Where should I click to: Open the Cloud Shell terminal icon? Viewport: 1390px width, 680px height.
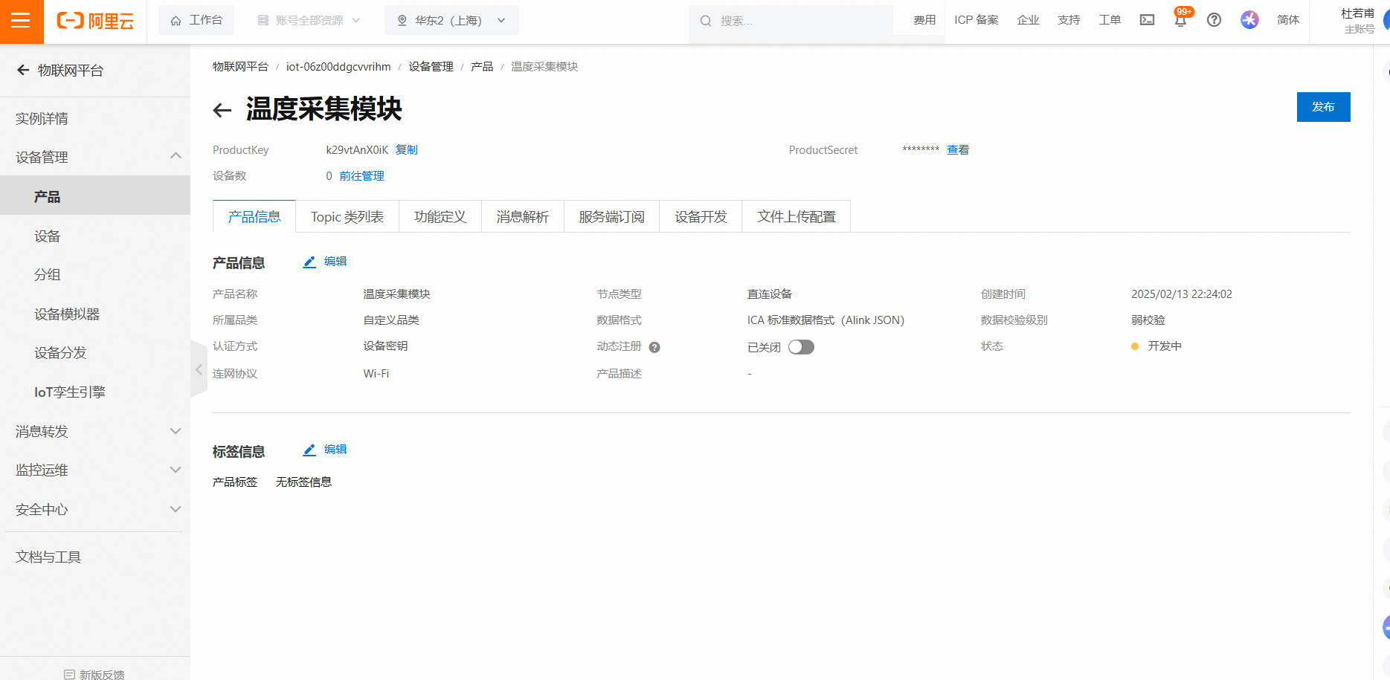coord(1147,20)
